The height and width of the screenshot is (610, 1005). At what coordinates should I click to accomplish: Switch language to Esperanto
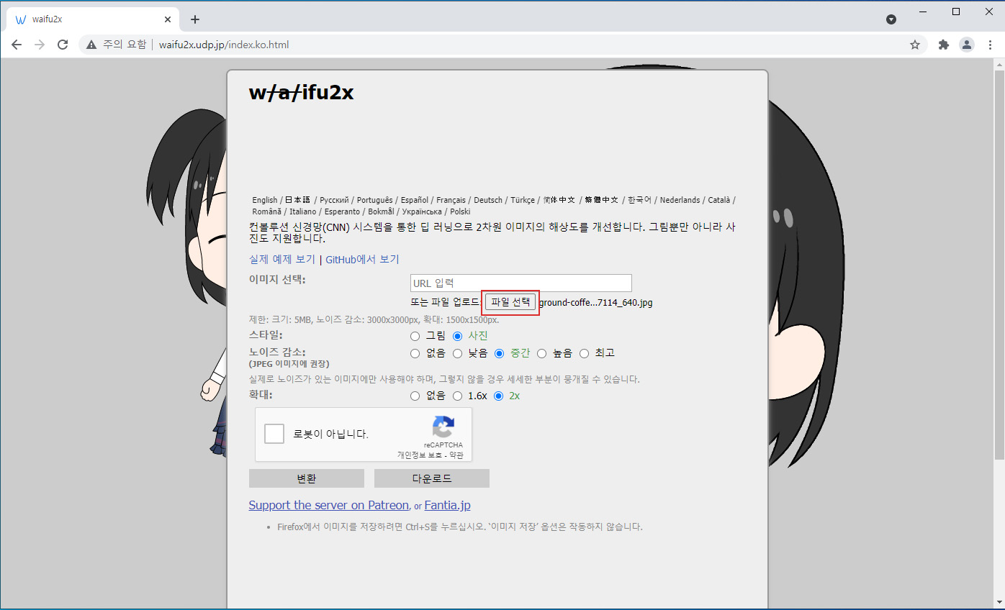tap(342, 211)
